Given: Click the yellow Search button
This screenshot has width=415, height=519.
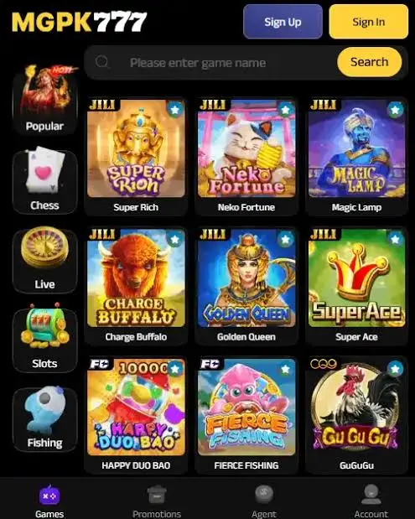Looking at the screenshot, I should coord(370,62).
